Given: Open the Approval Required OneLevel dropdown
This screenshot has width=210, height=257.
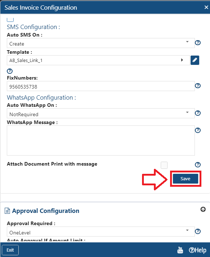Looking at the screenshot, I should (101, 232).
